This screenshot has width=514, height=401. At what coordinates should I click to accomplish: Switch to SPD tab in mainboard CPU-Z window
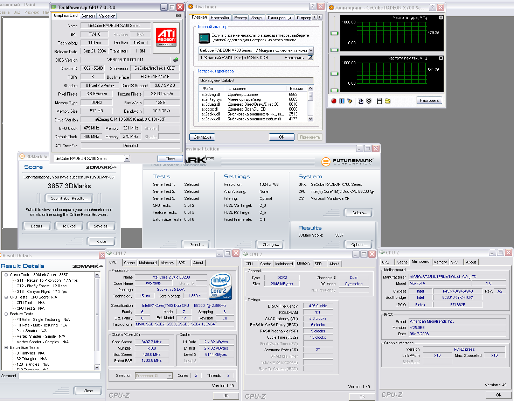tap(454, 262)
